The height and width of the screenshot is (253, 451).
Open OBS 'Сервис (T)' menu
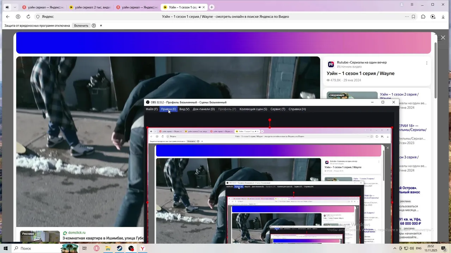click(x=278, y=109)
